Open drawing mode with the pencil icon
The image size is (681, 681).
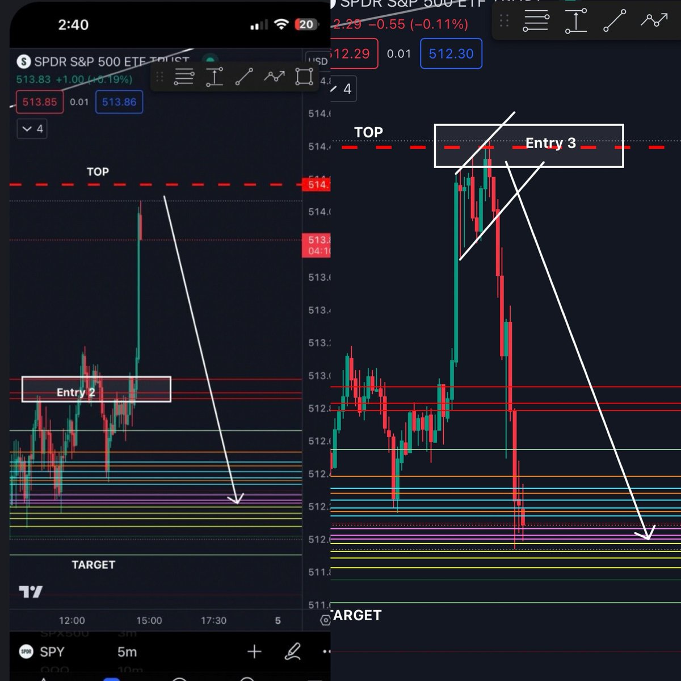(x=292, y=652)
